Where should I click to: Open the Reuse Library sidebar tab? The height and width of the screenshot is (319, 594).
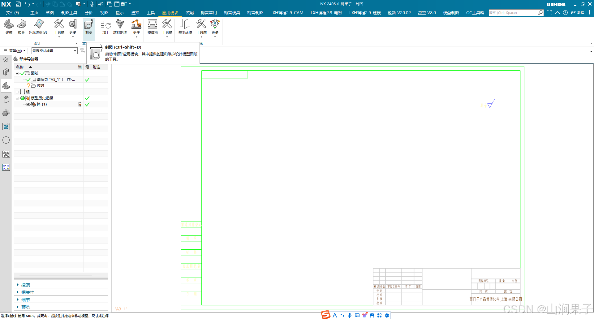pos(6,99)
